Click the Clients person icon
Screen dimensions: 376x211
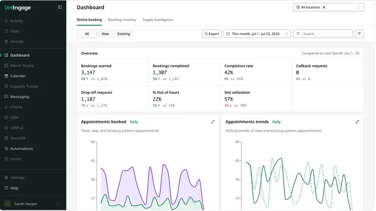(x=6, y=107)
